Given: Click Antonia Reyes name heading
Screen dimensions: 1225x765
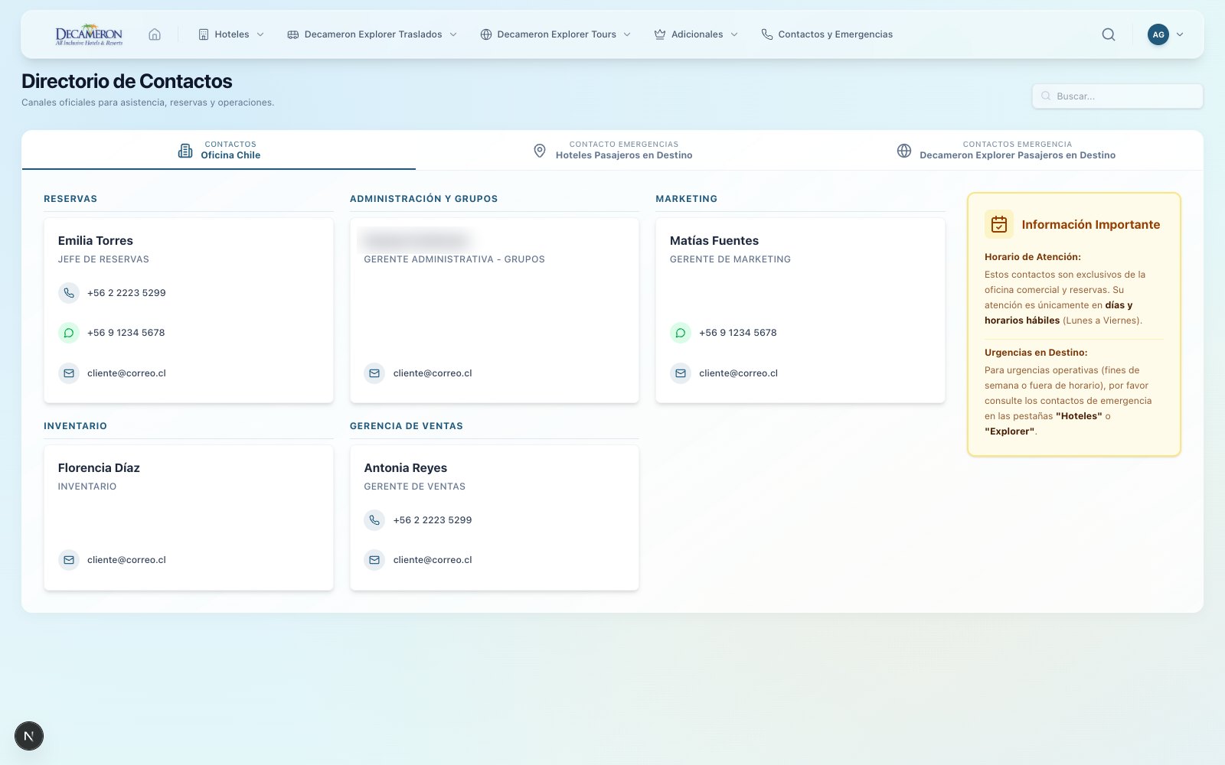Looking at the screenshot, I should coord(406,468).
